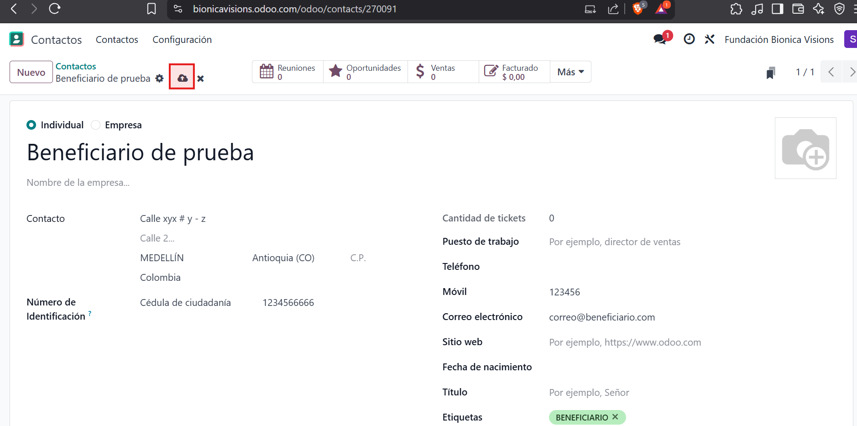Remove the BENEFICIARIO tag
The image size is (857, 426).
[x=615, y=417]
